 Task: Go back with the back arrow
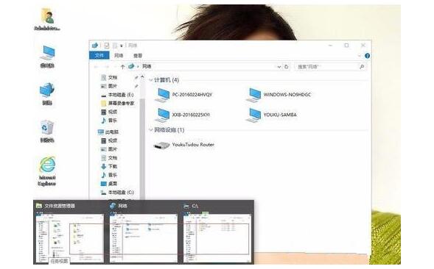pyautogui.click(x=97, y=67)
